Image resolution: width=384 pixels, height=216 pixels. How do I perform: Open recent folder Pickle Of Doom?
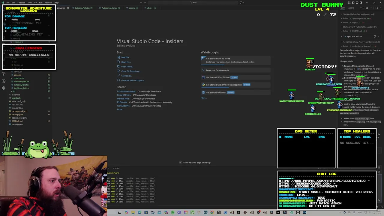click(124, 95)
